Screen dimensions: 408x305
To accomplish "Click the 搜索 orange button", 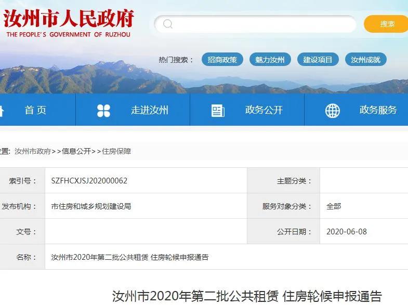I will 386,24.
